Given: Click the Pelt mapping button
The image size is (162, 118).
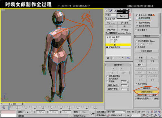Looking at the screenshot, I should coord(152,58).
